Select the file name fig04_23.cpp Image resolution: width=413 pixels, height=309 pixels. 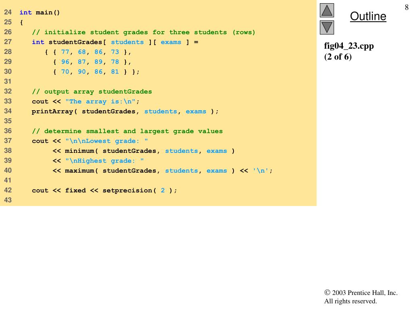pos(349,46)
